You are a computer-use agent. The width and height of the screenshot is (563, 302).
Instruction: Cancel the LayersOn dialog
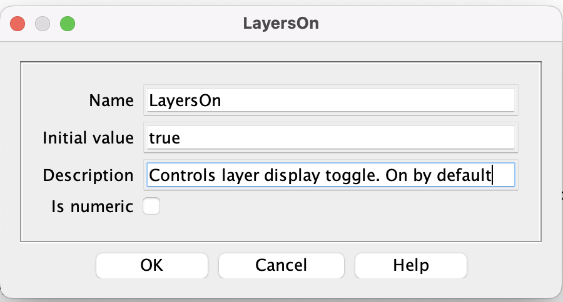click(281, 265)
